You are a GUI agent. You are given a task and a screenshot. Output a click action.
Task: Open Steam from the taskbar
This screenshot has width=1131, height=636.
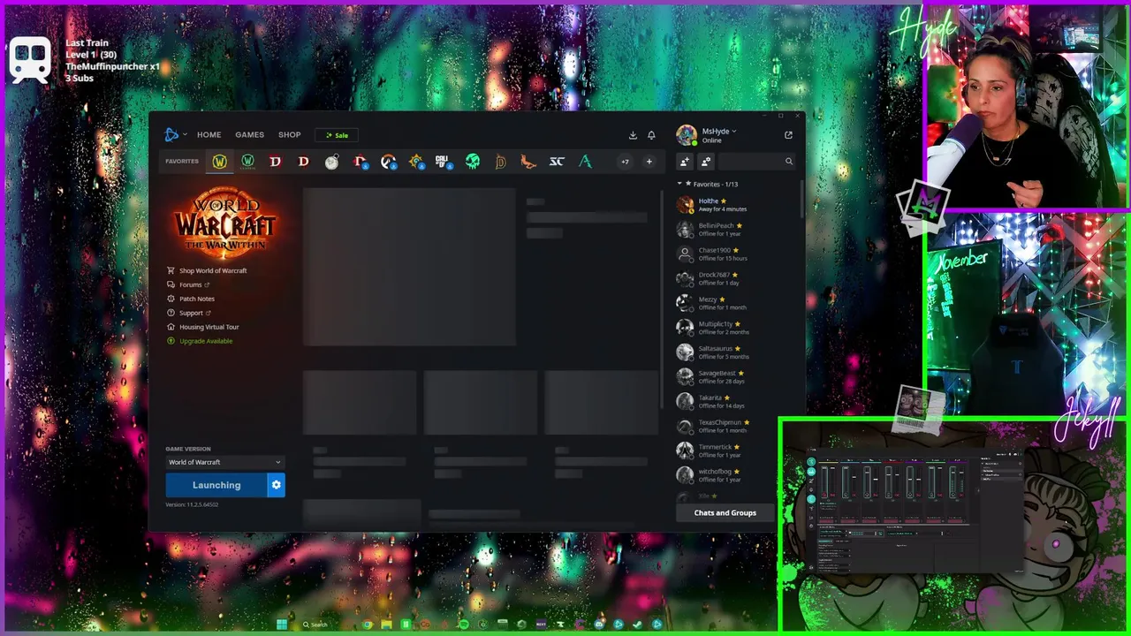[x=637, y=625]
